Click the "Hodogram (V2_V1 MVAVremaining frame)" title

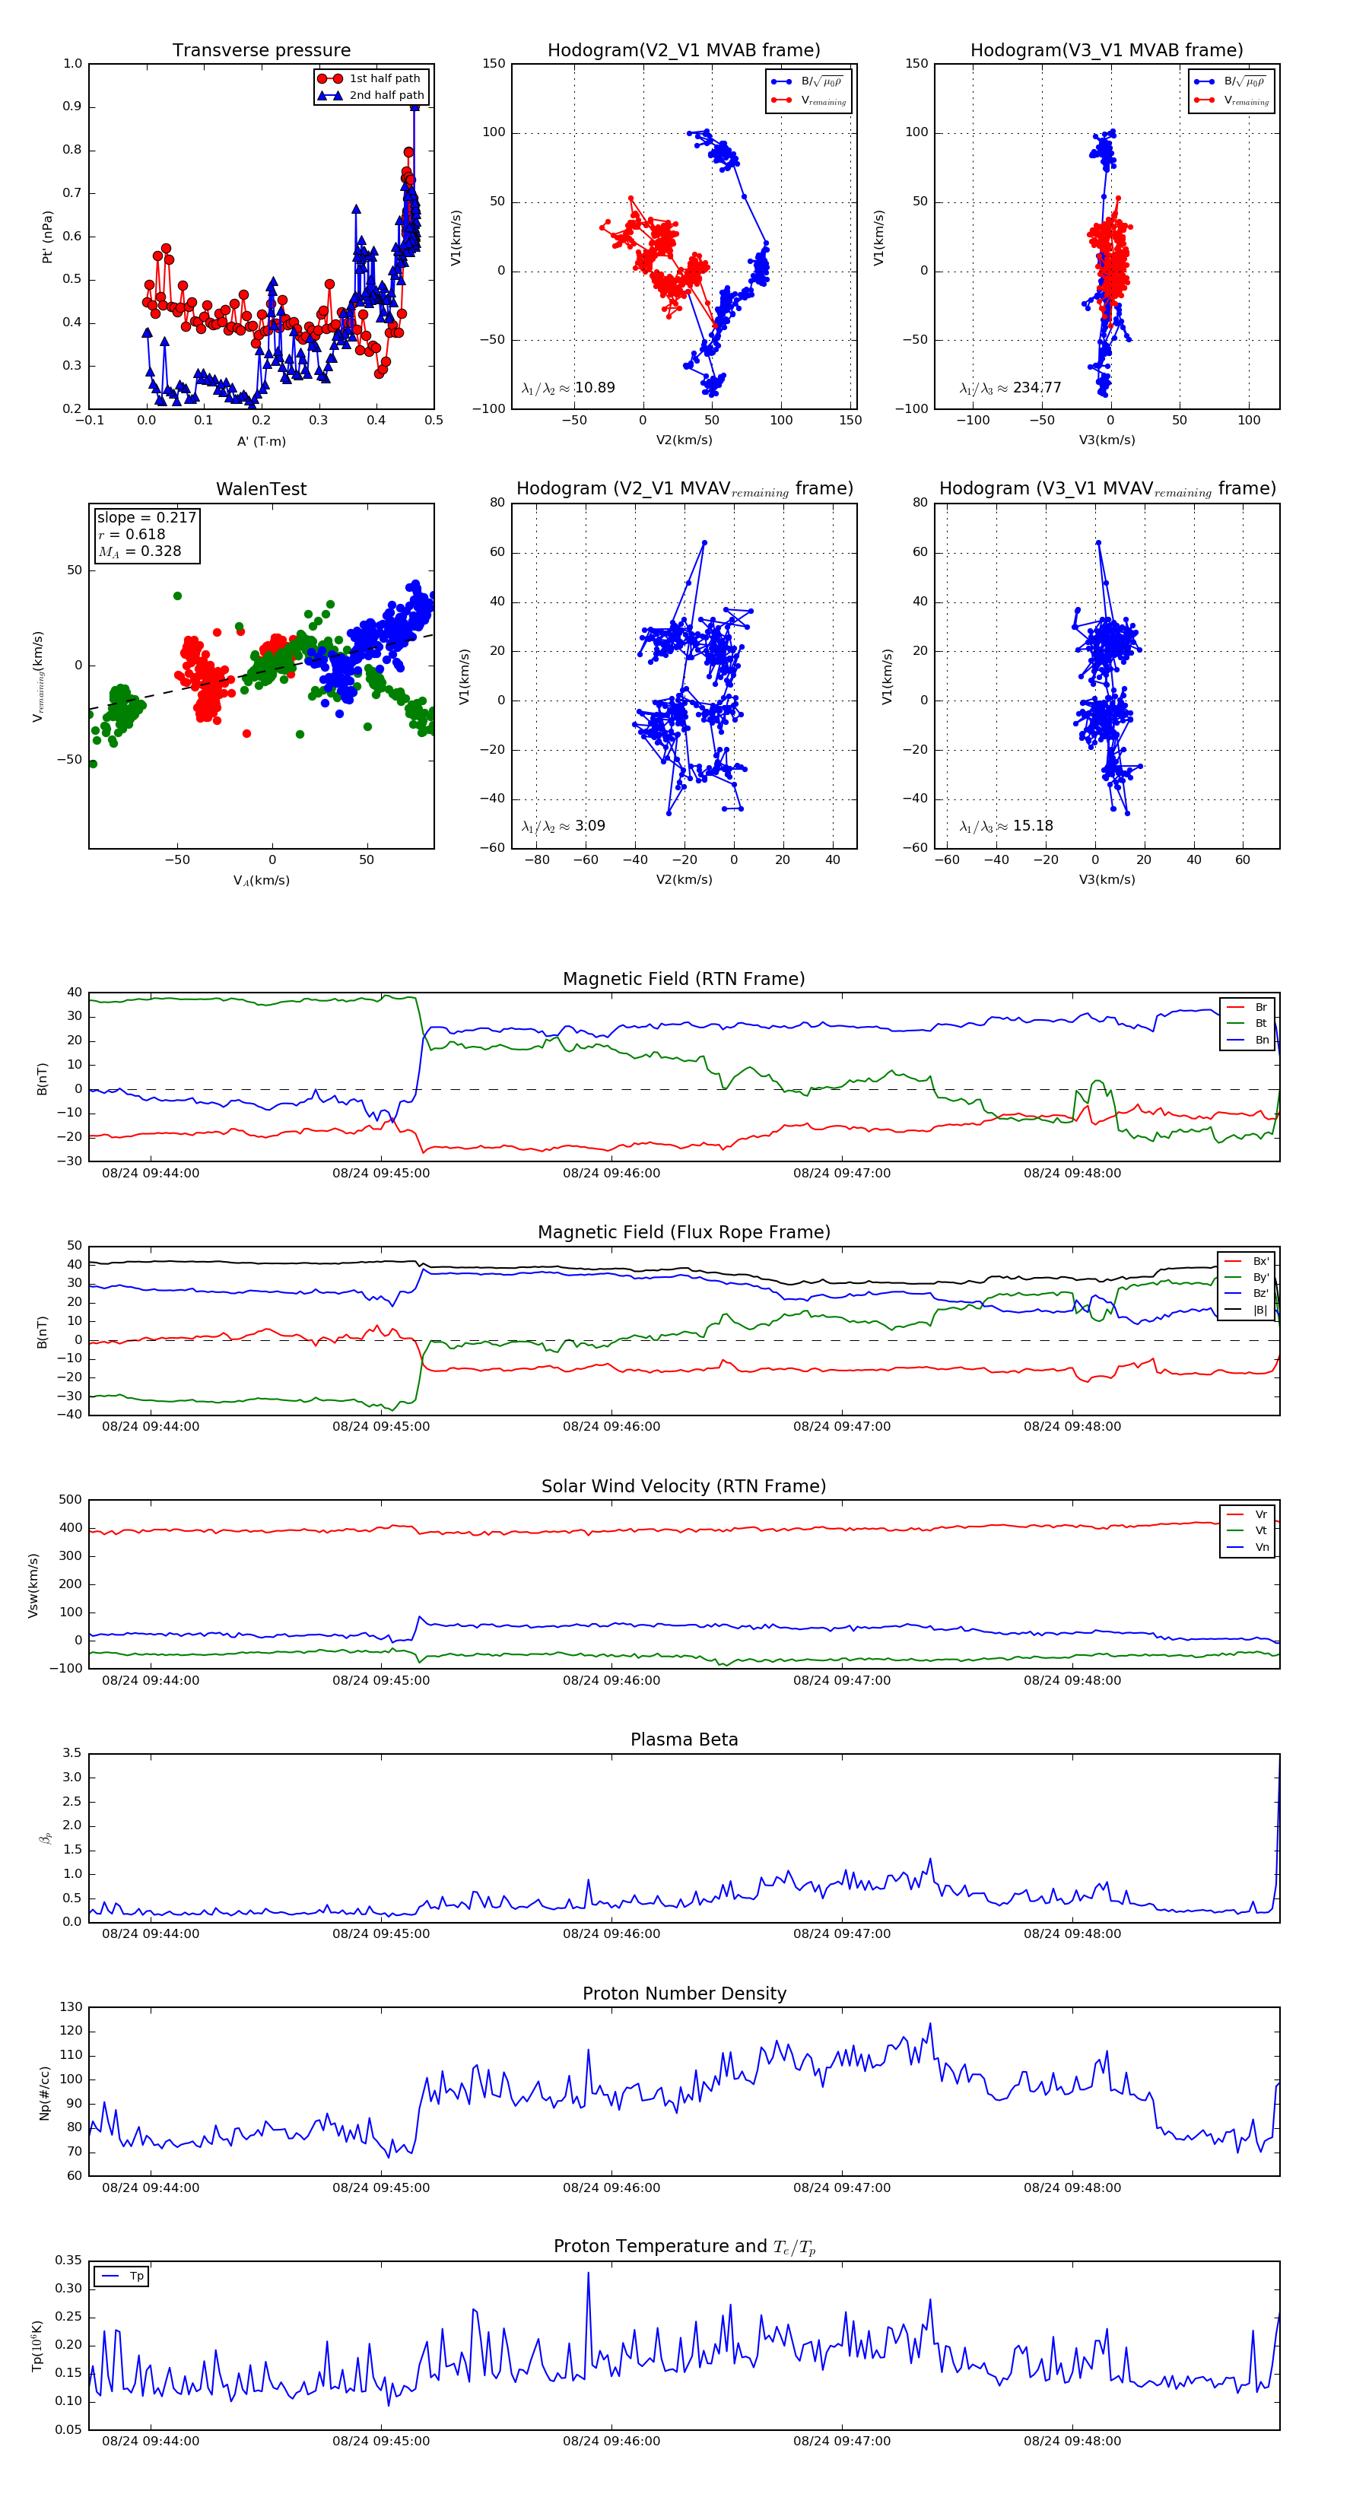pos(684,489)
